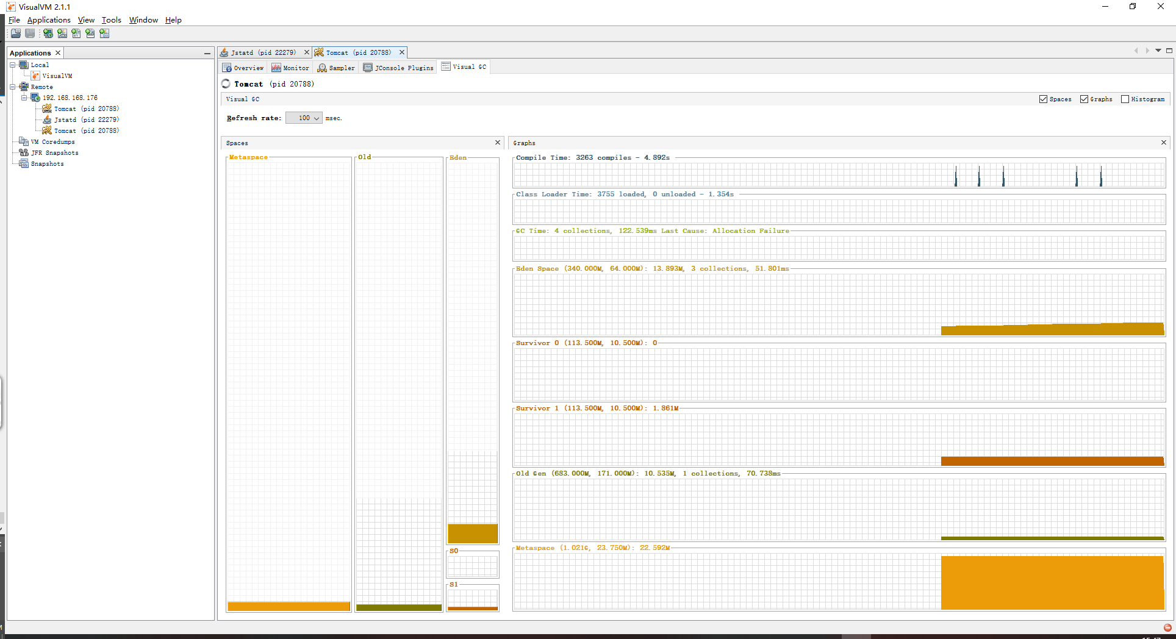
Task: Close the Applications panel tab
Action: [x=58, y=53]
